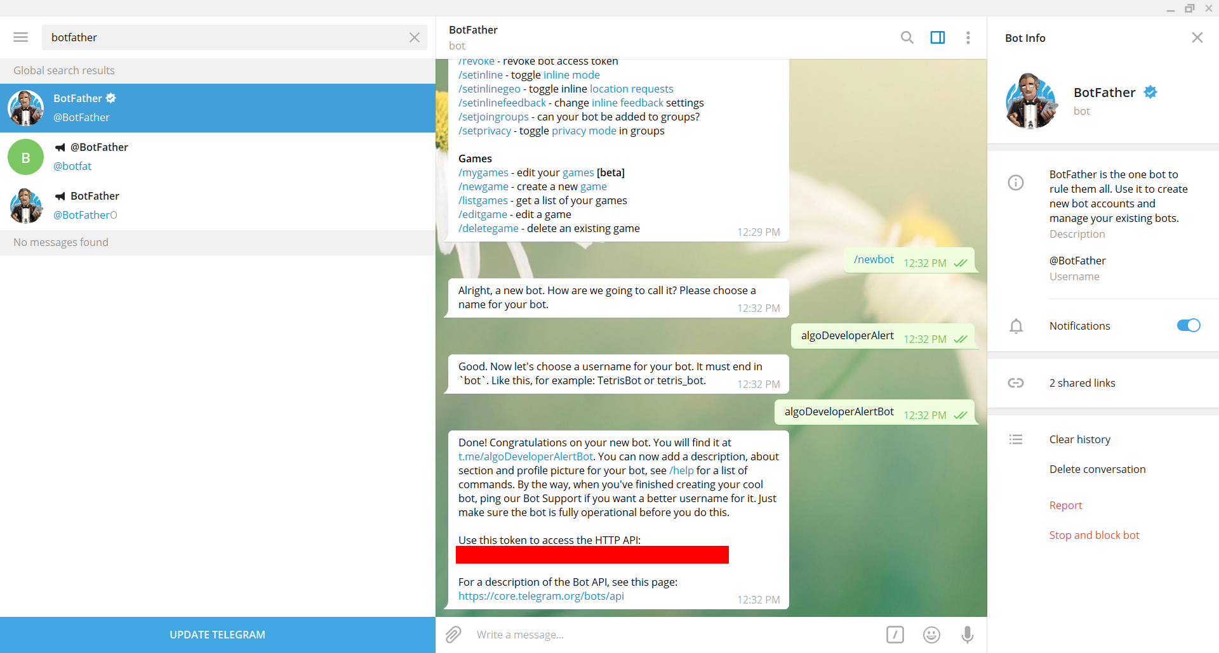Toggle the Notifications switch

coord(1189,325)
